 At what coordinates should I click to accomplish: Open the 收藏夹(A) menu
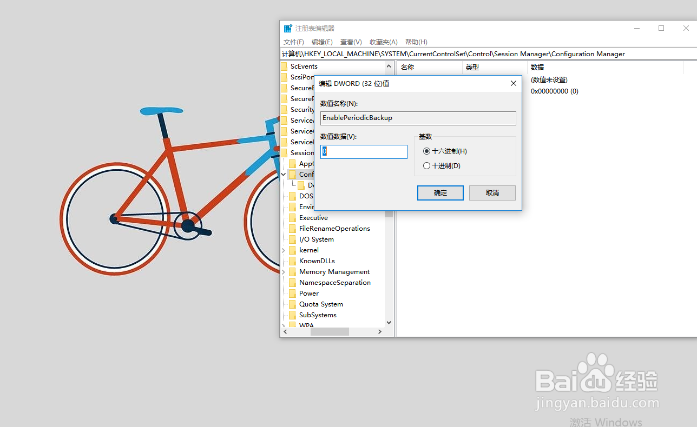[x=384, y=42]
